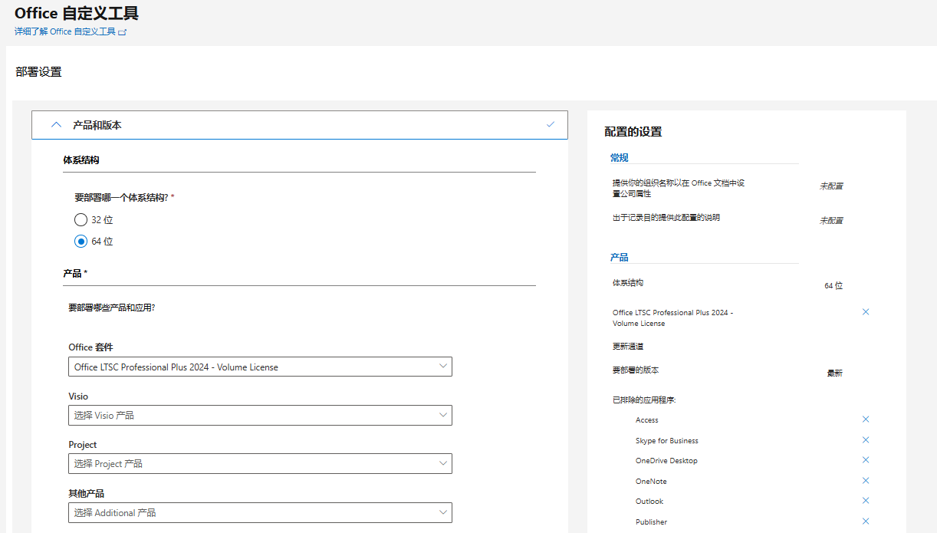The height and width of the screenshot is (533, 937).
Task: Remove Publisher from the excluded apps list
Action: (866, 521)
